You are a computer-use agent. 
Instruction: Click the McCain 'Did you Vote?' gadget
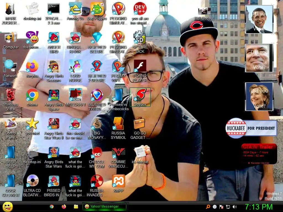259,58
